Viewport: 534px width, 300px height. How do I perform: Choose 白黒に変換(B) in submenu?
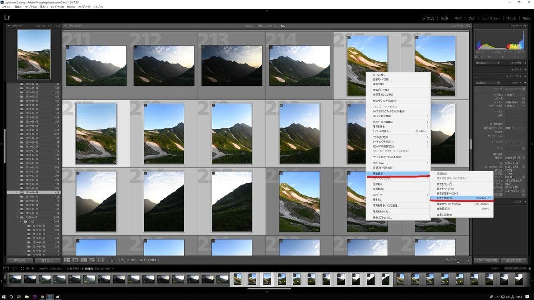462,215
